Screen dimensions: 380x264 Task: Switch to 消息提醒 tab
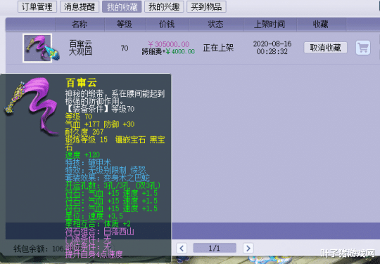tap(80, 6)
